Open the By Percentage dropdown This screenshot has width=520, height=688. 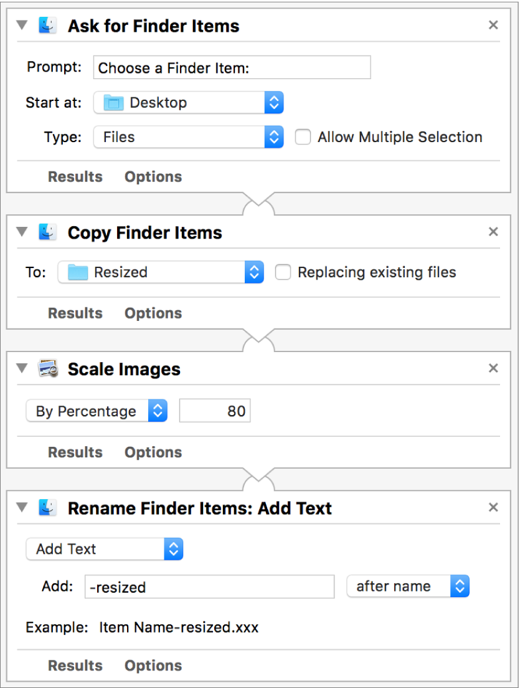pyautogui.click(x=97, y=411)
